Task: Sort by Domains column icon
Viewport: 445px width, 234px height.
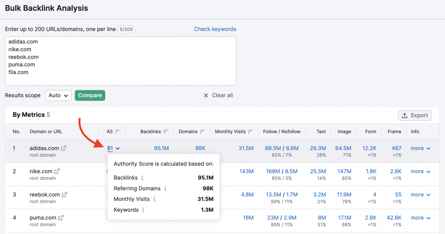Action: click(x=202, y=132)
